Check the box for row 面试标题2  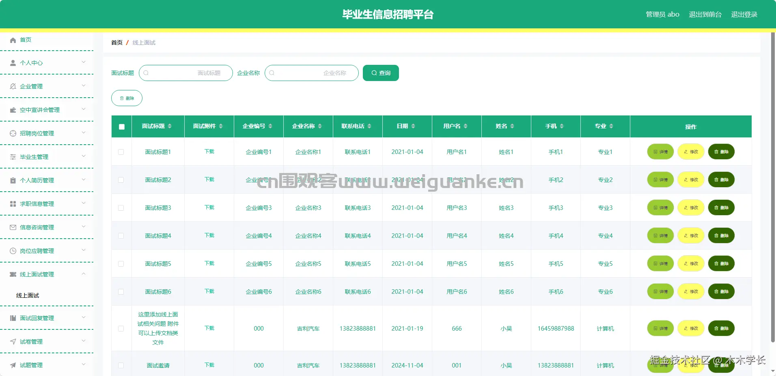121,180
